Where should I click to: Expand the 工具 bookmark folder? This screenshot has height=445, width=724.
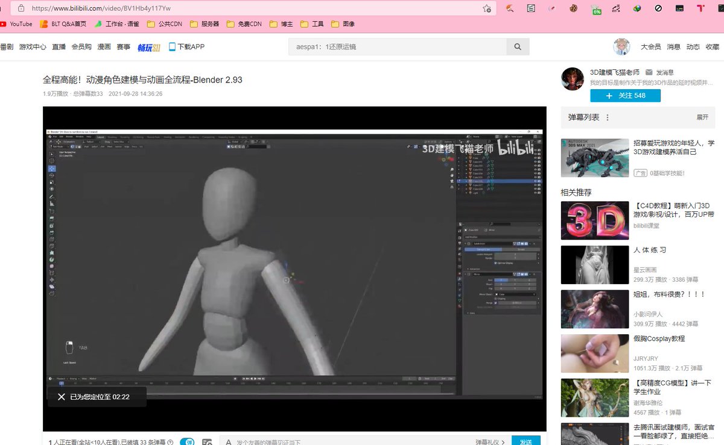pos(312,24)
